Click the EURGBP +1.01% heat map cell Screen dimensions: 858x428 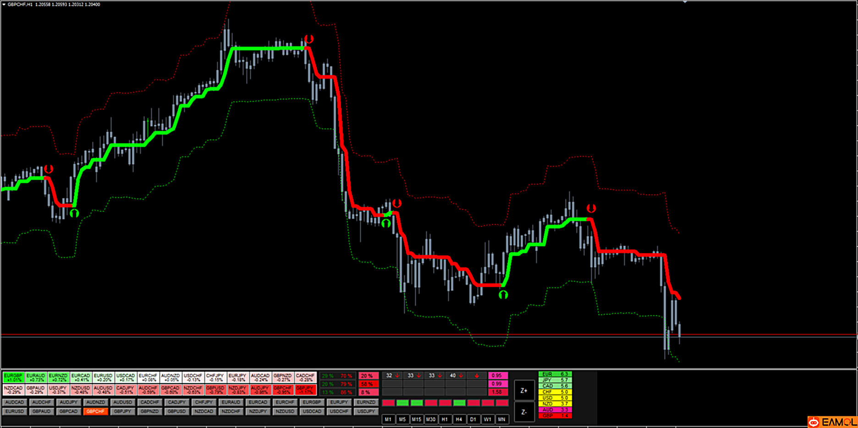pyautogui.click(x=13, y=378)
